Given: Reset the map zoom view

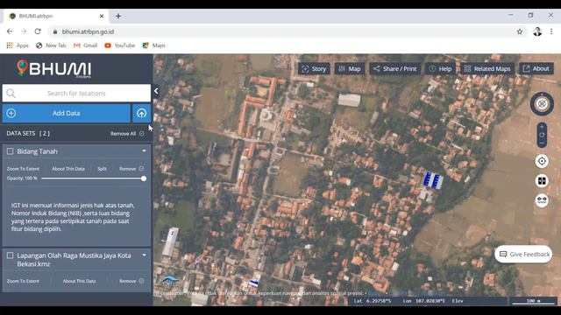Looking at the screenshot, I should click(542, 135).
